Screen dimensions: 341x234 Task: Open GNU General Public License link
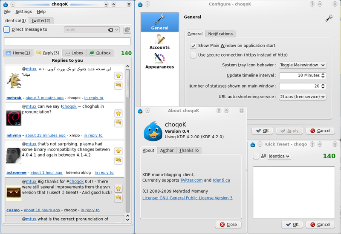coord(188,198)
